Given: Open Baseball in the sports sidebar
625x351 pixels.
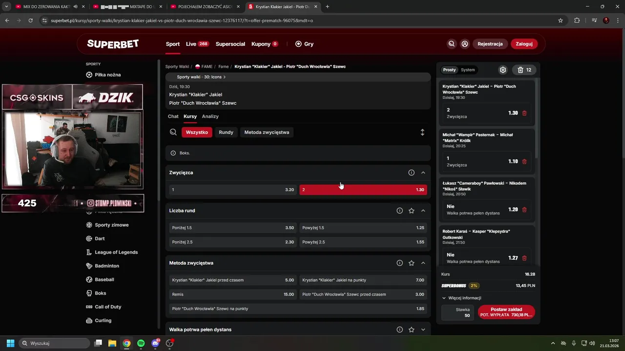Looking at the screenshot, I should tap(100, 279).
